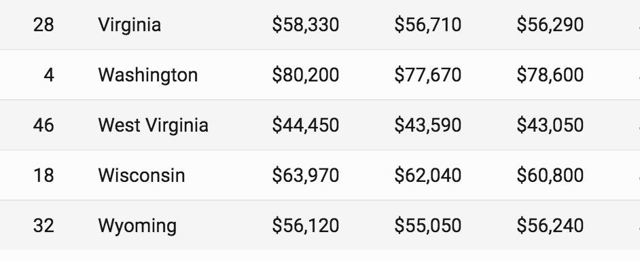Select the $56,240 Wyoming cell

(550, 225)
